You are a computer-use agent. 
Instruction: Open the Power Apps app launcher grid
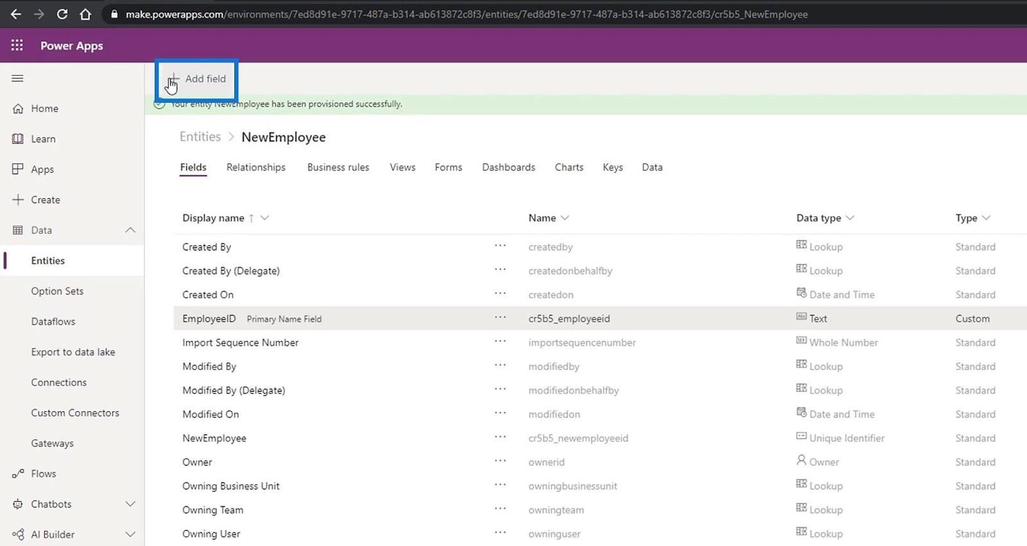pos(17,45)
